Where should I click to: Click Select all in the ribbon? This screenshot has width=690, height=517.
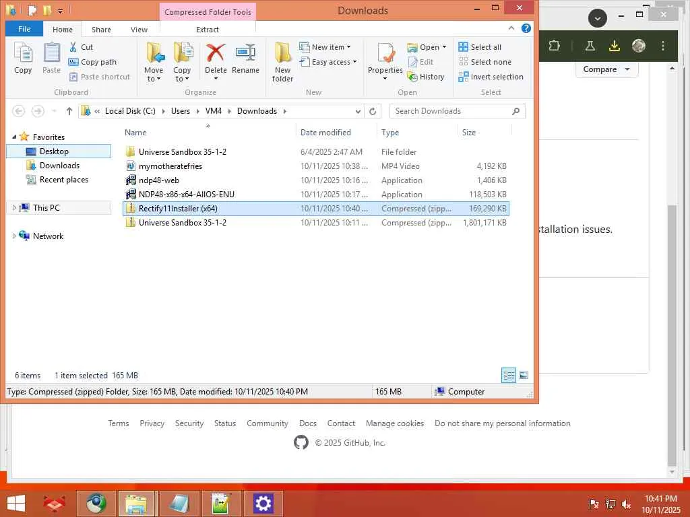480,47
